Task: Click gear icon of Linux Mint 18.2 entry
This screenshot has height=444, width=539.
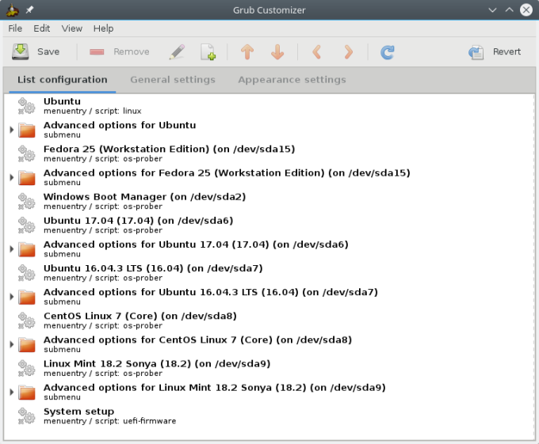Action: point(26,368)
